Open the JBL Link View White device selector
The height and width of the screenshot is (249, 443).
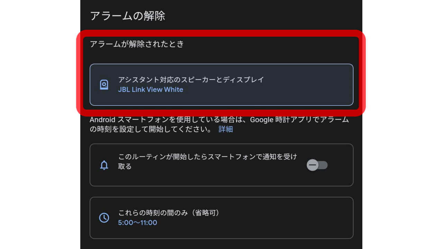tap(221, 84)
